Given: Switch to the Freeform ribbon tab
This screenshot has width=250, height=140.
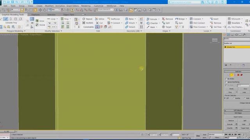Looking at the screenshot, I should (x=36, y=15).
